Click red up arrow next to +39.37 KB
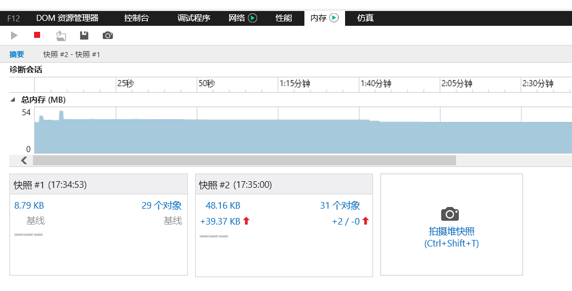Image resolution: width=572 pixels, height=291 pixels. 246,221
